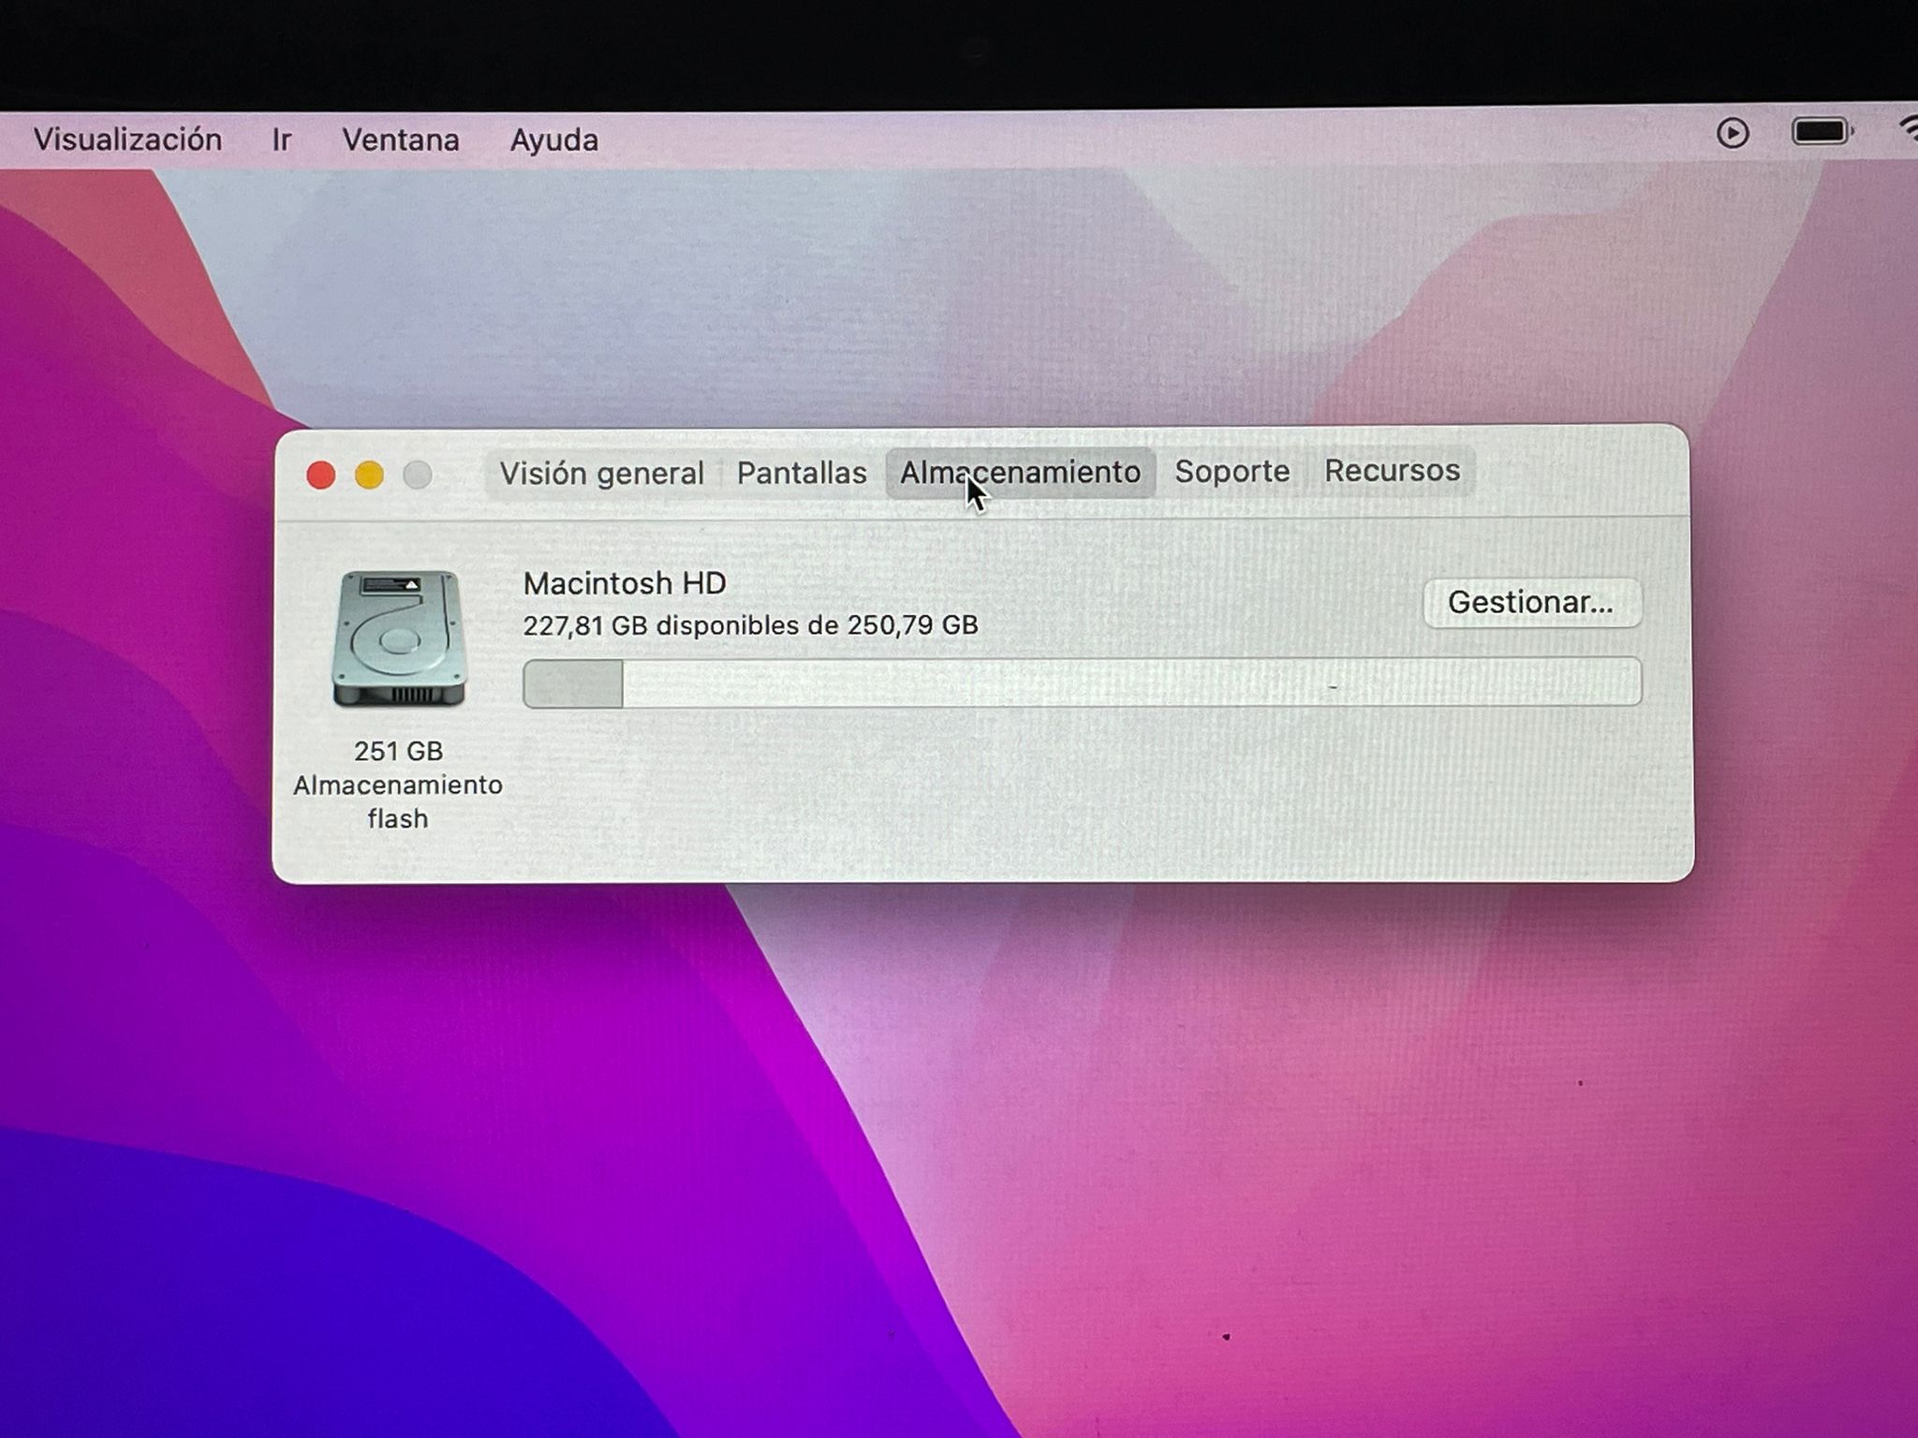Switch to the Visión general tab
1918x1438 pixels.
(x=601, y=474)
